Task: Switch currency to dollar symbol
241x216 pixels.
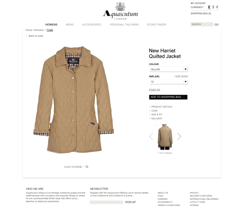Action: coord(213,7)
